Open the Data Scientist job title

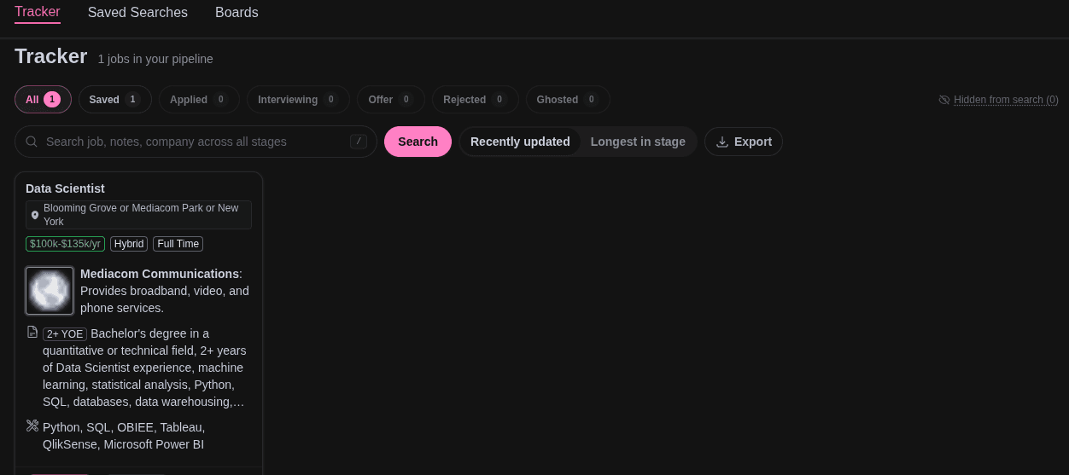point(65,188)
